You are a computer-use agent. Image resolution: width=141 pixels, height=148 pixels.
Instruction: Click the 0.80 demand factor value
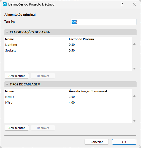[x=72, y=45]
